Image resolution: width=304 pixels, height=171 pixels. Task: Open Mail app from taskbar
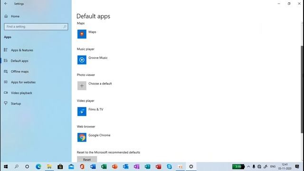tap(71, 167)
